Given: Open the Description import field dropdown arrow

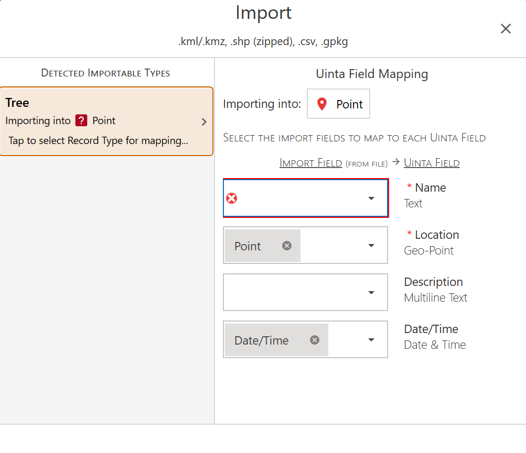Looking at the screenshot, I should click(371, 293).
